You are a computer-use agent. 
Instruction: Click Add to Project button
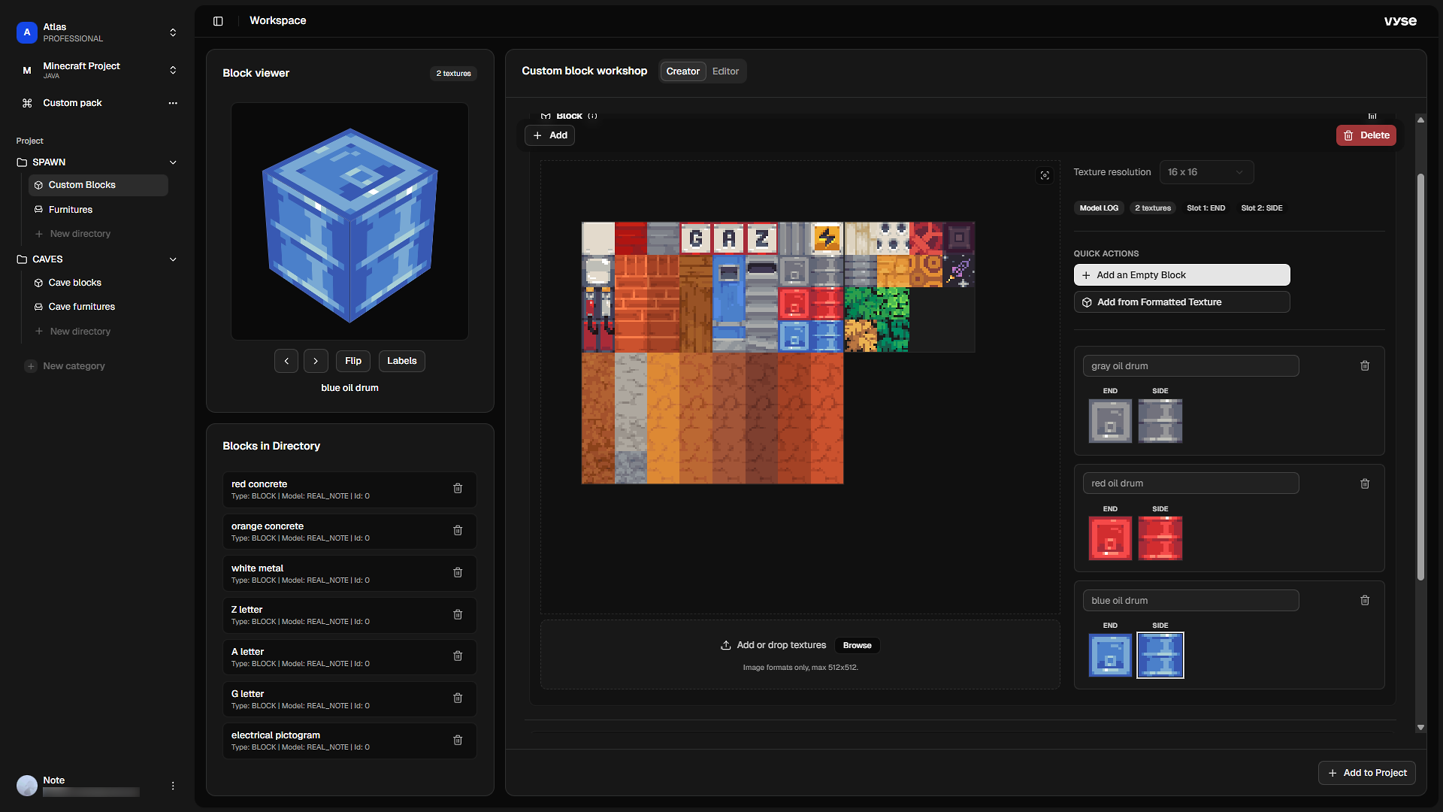click(1366, 773)
